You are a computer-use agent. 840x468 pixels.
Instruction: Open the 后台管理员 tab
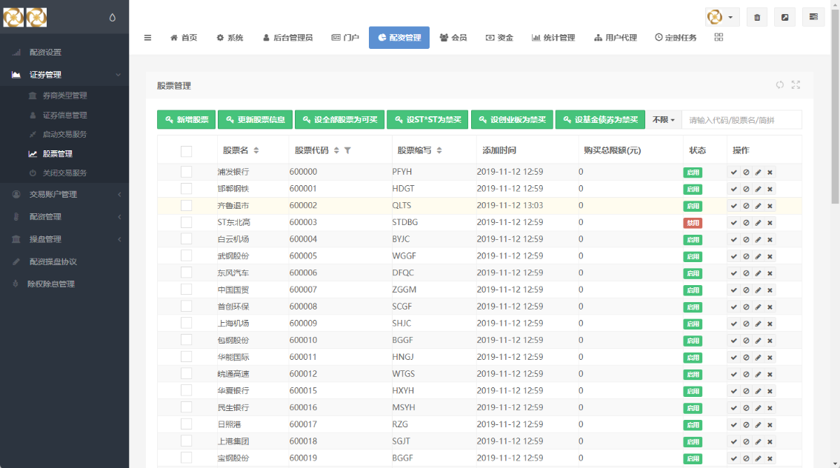[x=287, y=38]
